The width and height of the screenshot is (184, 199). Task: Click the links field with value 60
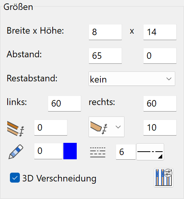coord(65,104)
